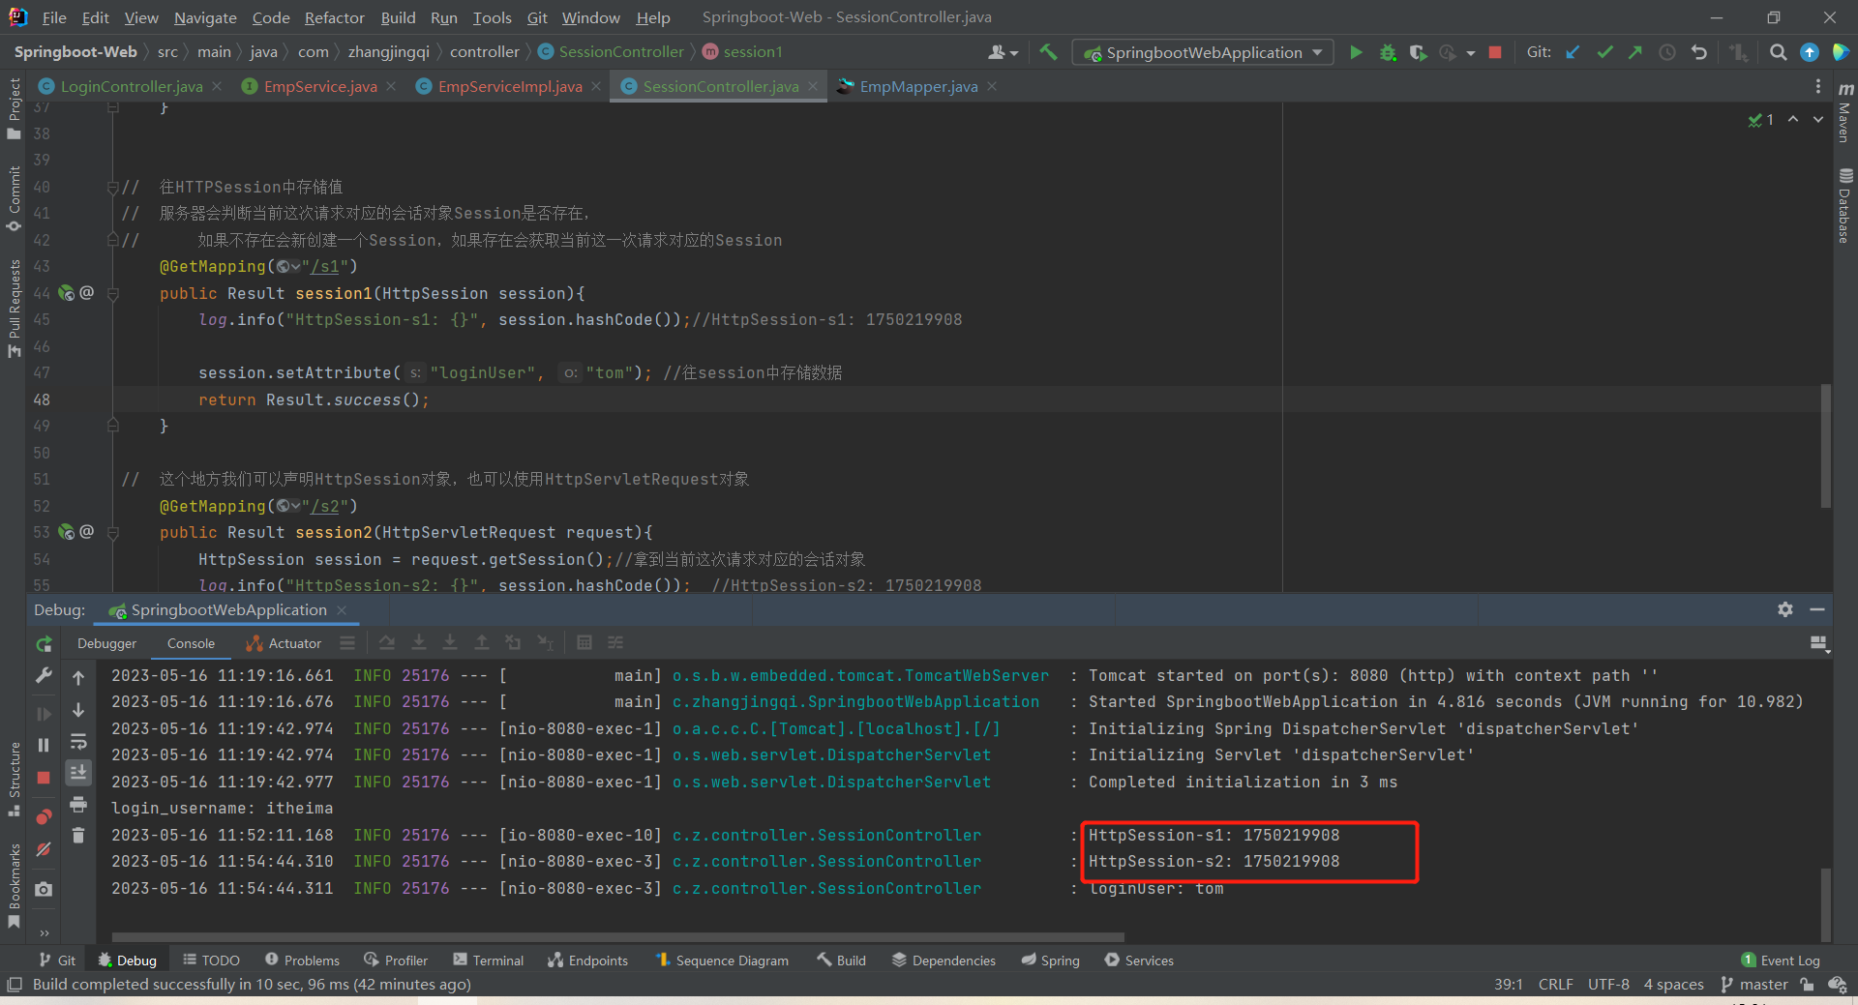This screenshot has width=1858, height=1005.
Task: Get thread dump with the camera icon
Action: (x=44, y=889)
